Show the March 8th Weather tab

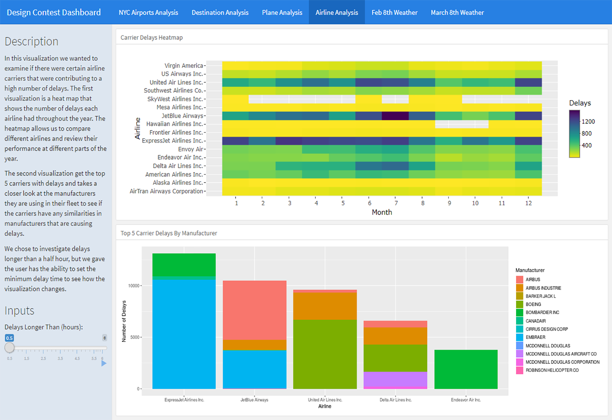coord(457,12)
